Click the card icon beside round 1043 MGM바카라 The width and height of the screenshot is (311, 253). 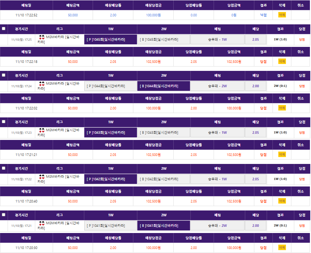coord(41,130)
